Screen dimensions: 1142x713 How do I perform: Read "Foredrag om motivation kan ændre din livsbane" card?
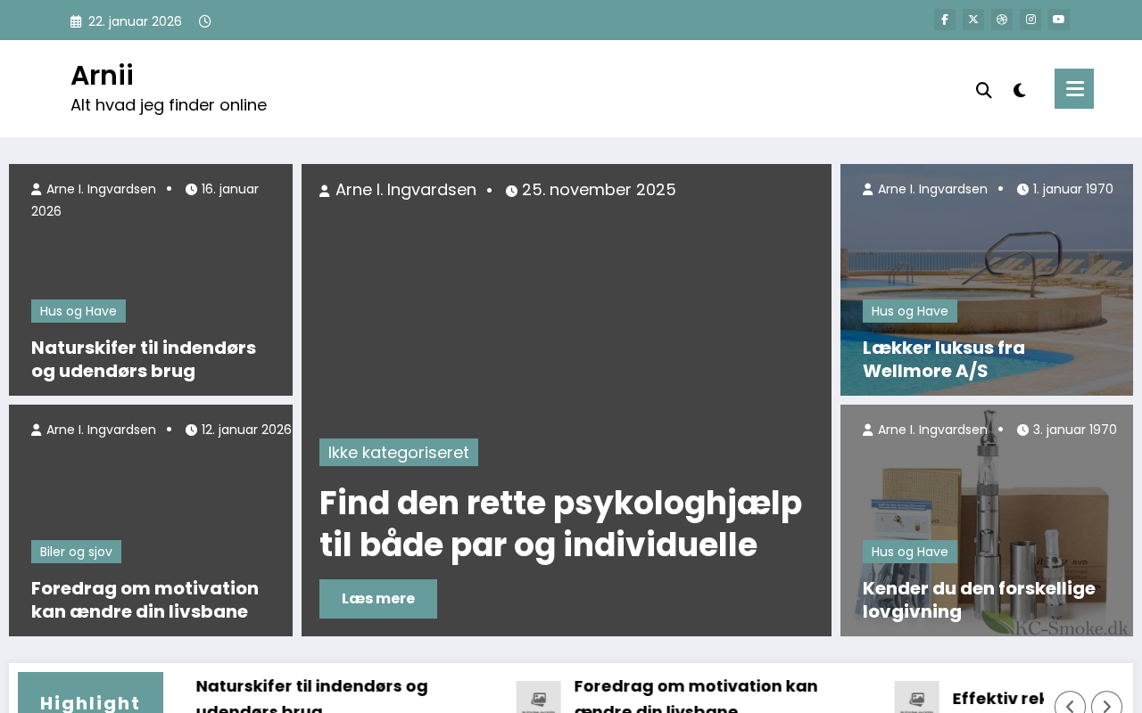[x=145, y=600]
